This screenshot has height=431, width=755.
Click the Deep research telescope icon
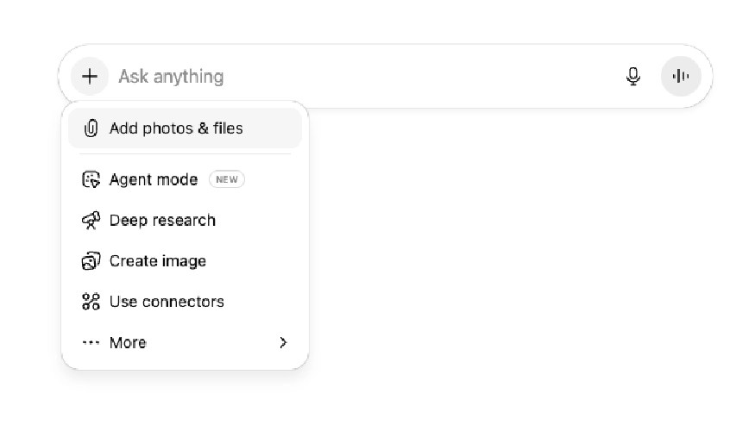click(x=91, y=221)
